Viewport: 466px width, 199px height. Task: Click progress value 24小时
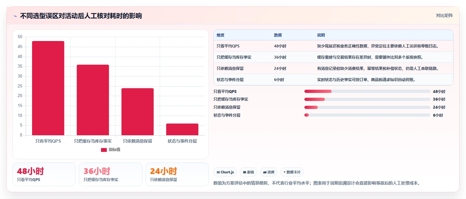point(439,107)
